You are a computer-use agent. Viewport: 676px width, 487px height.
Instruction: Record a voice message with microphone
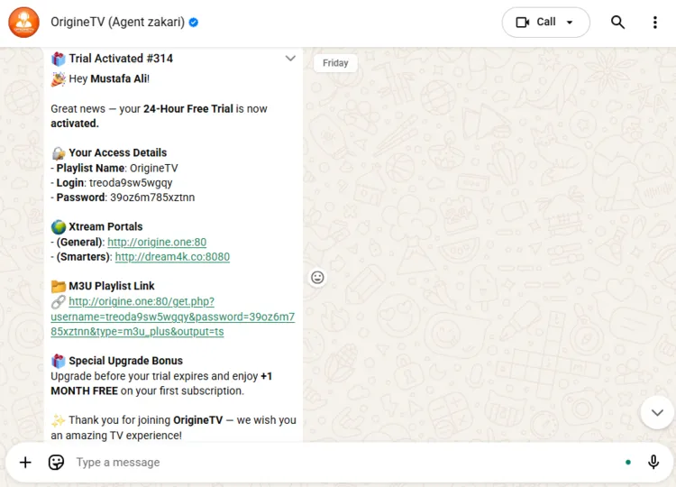tap(653, 463)
